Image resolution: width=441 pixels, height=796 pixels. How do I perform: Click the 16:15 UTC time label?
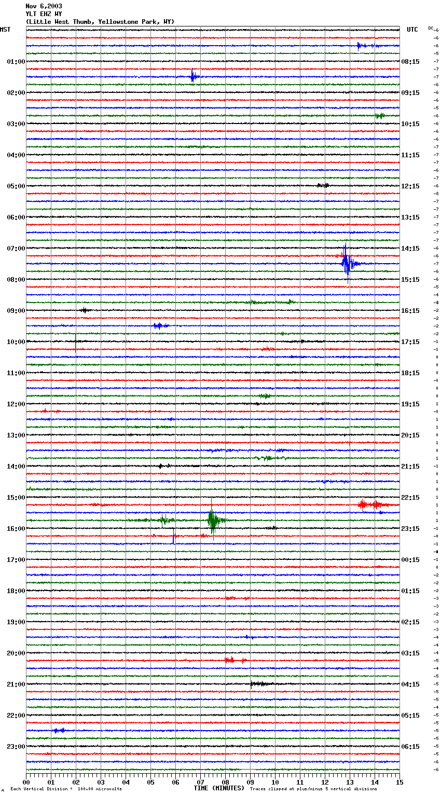point(410,311)
